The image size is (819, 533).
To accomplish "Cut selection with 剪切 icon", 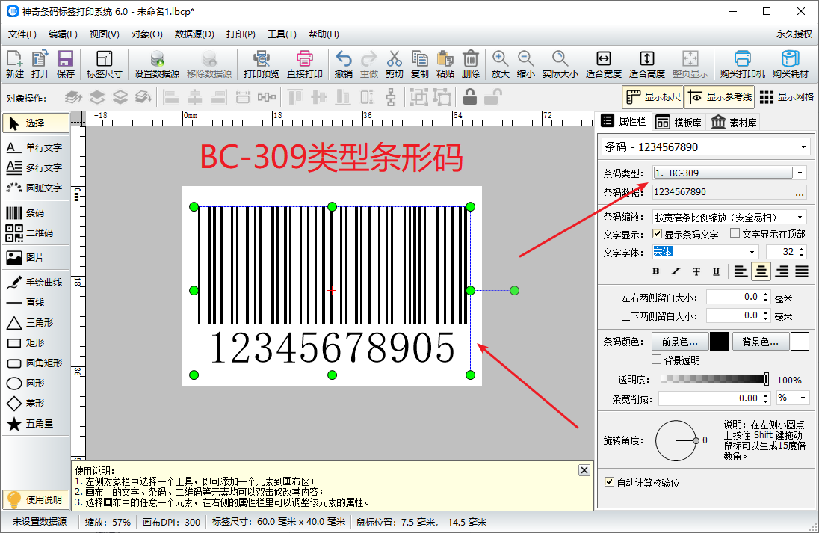I will 395,64.
